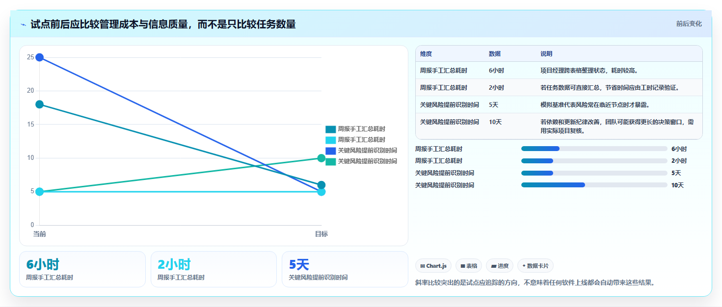Click the y-axis label 15
722x307 pixels.
[30, 124]
